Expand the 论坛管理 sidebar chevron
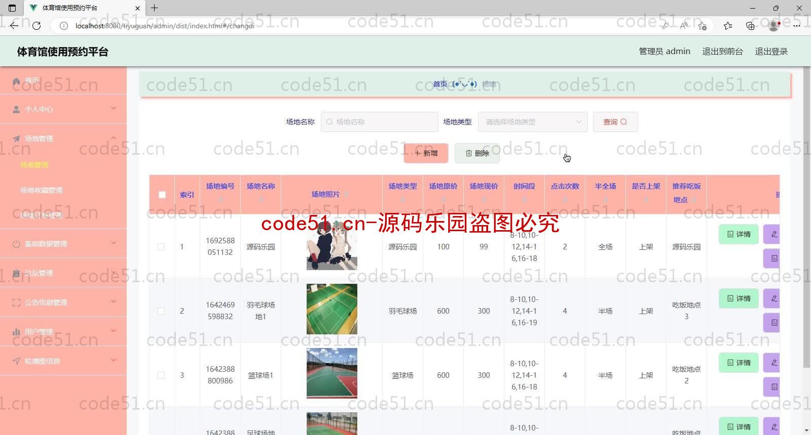 coord(114,273)
